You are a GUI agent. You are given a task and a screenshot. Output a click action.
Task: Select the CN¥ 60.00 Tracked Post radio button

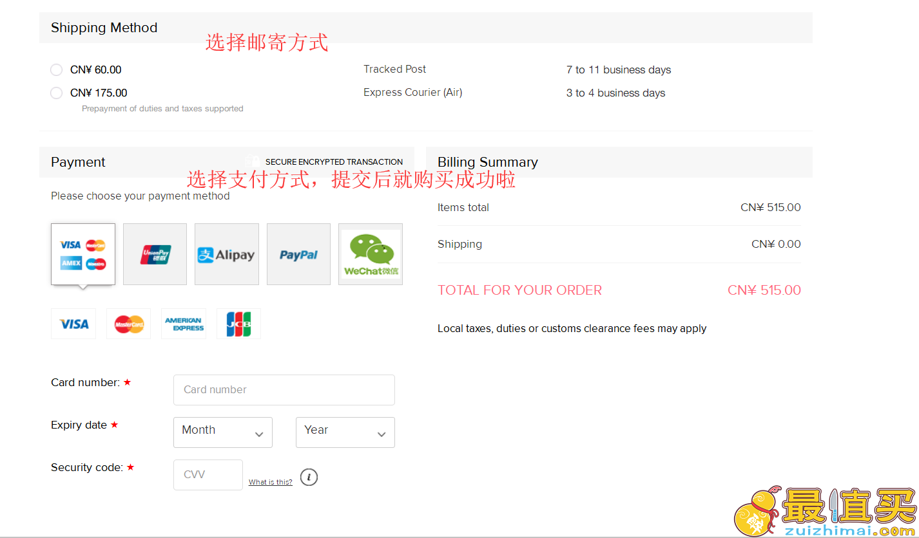[57, 70]
